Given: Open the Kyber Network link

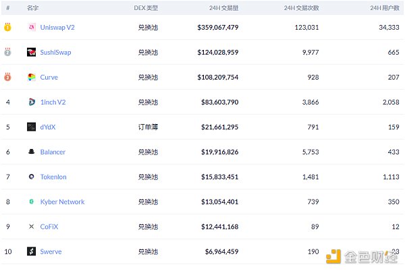Looking at the screenshot, I should tap(62, 202).
